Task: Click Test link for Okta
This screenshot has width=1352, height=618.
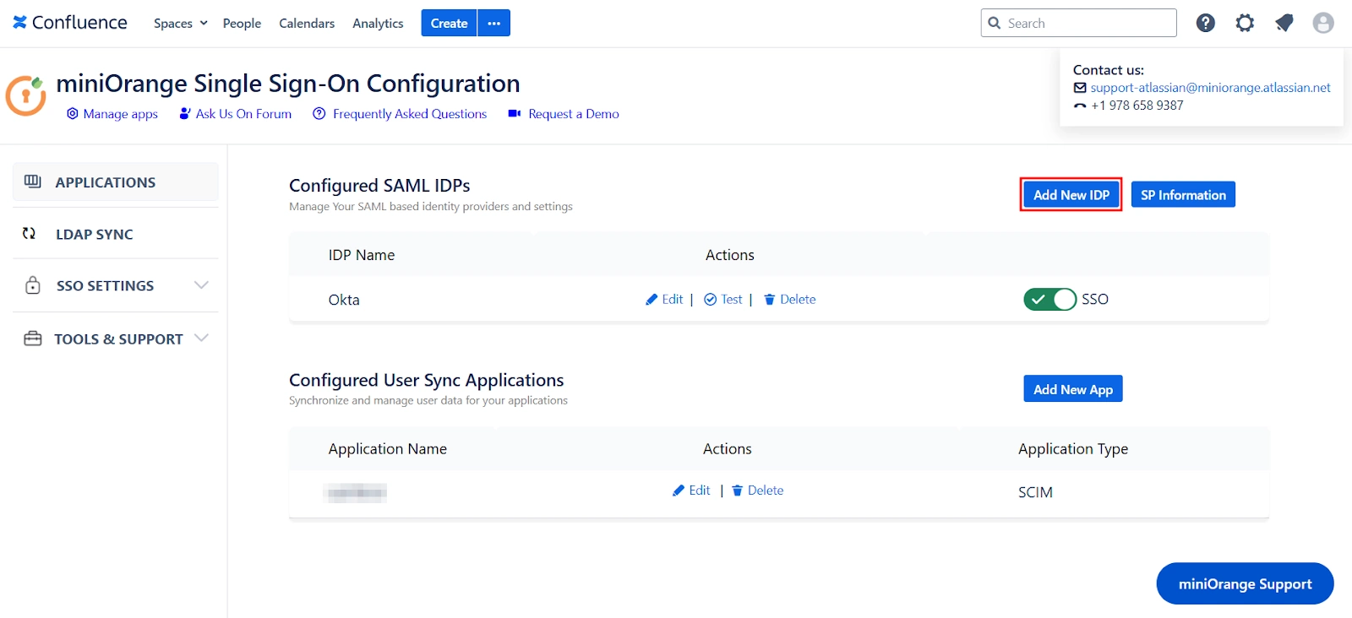Action: [732, 299]
